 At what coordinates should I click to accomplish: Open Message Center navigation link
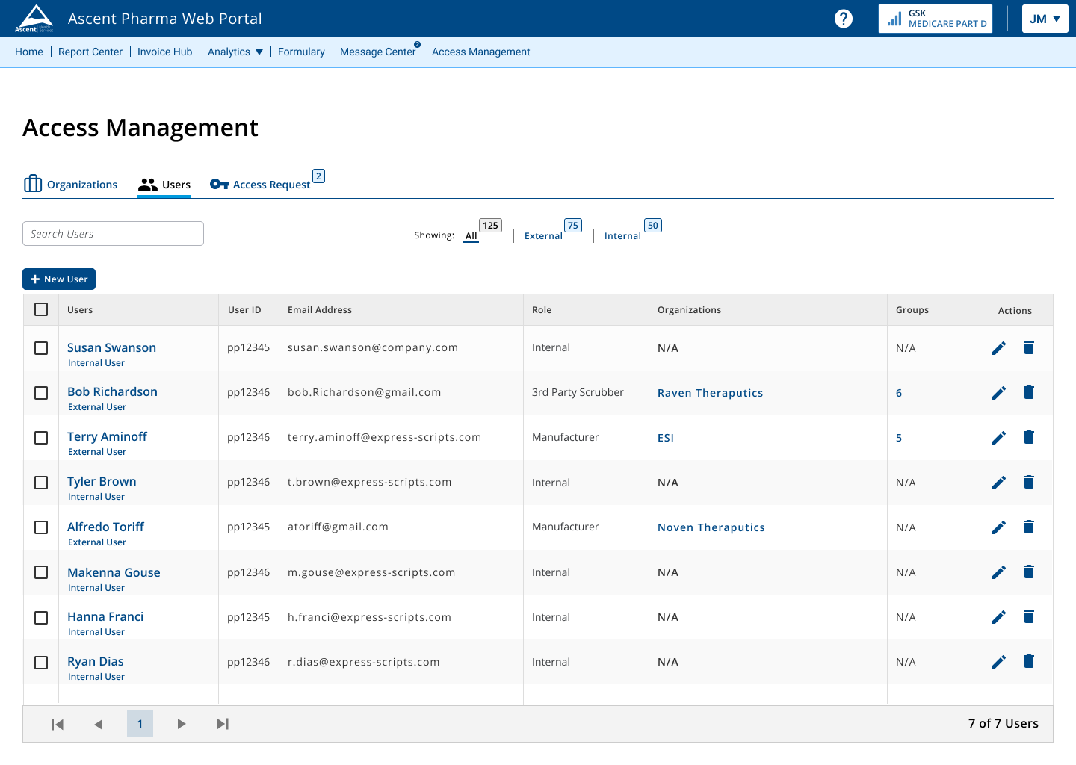pos(377,52)
